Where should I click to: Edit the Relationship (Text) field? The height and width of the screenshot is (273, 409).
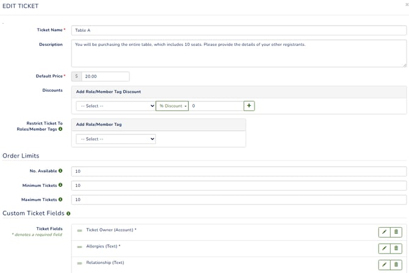pos(384,264)
